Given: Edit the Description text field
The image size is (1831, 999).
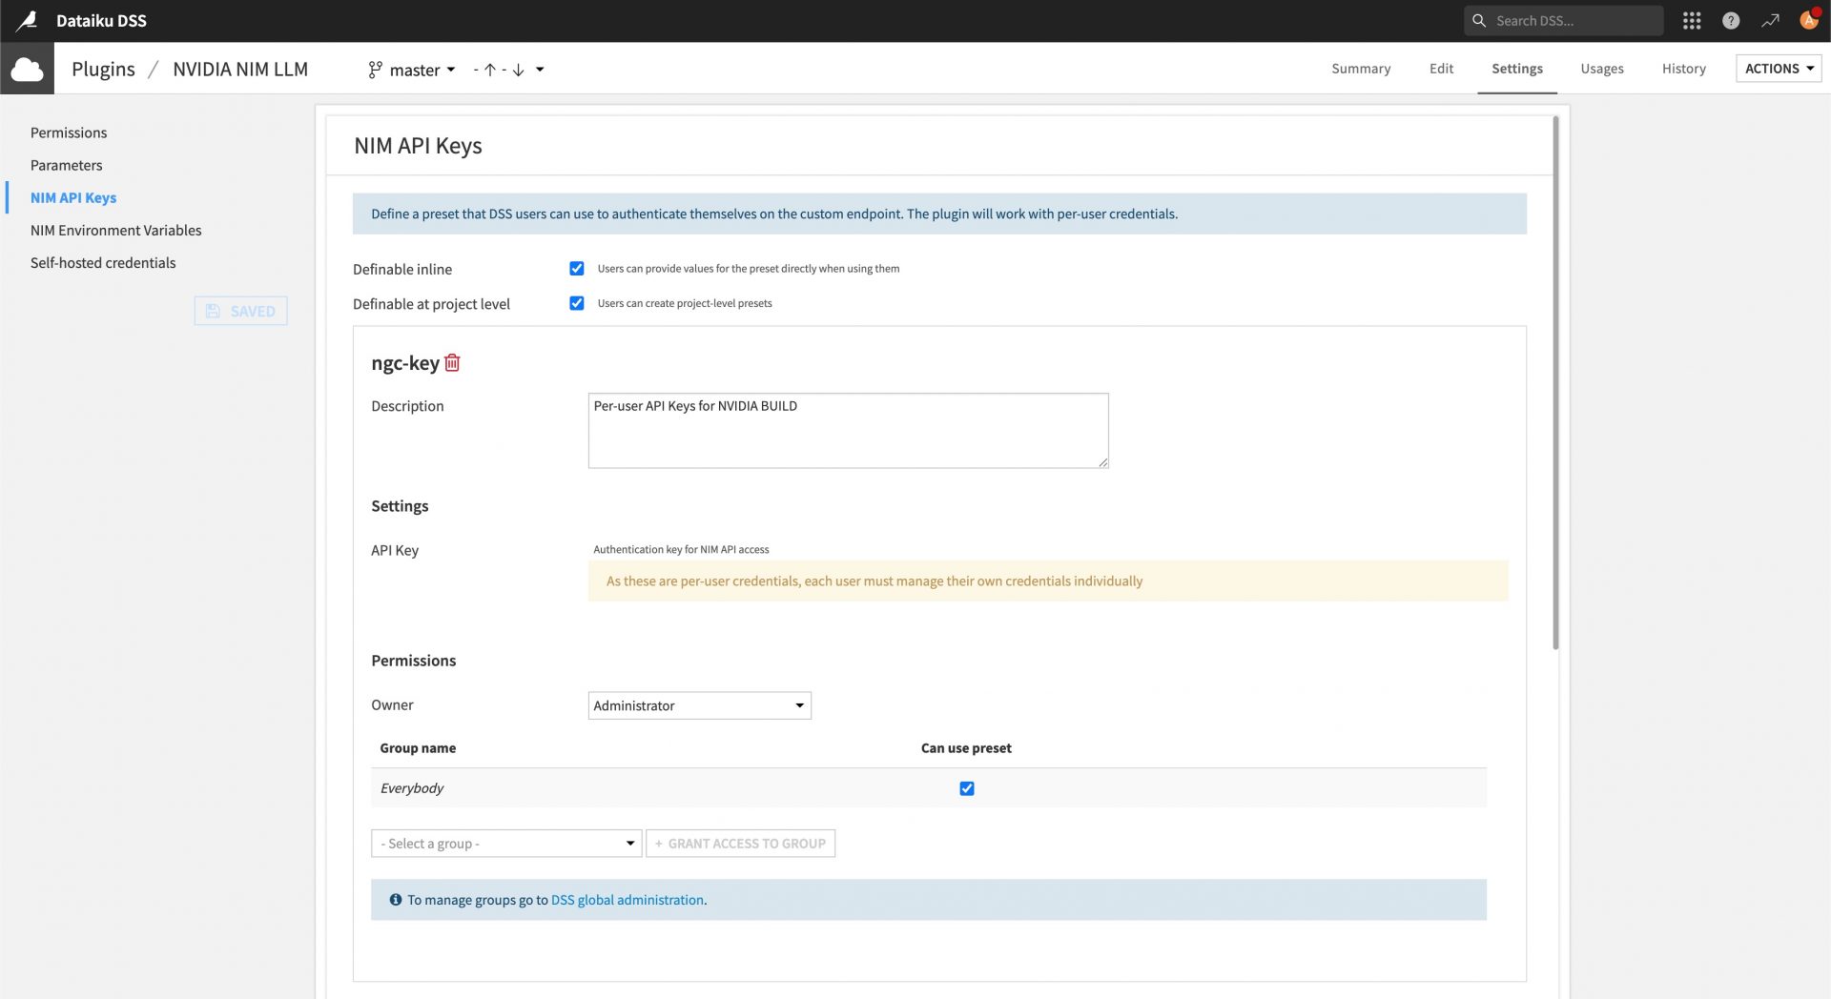Looking at the screenshot, I should tap(848, 430).
